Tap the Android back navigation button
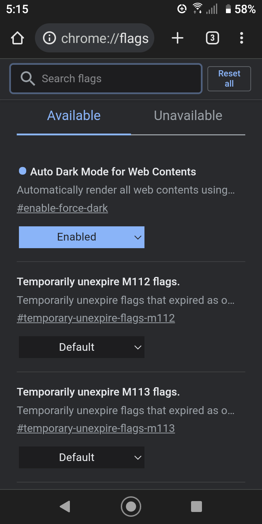 (x=65, y=507)
